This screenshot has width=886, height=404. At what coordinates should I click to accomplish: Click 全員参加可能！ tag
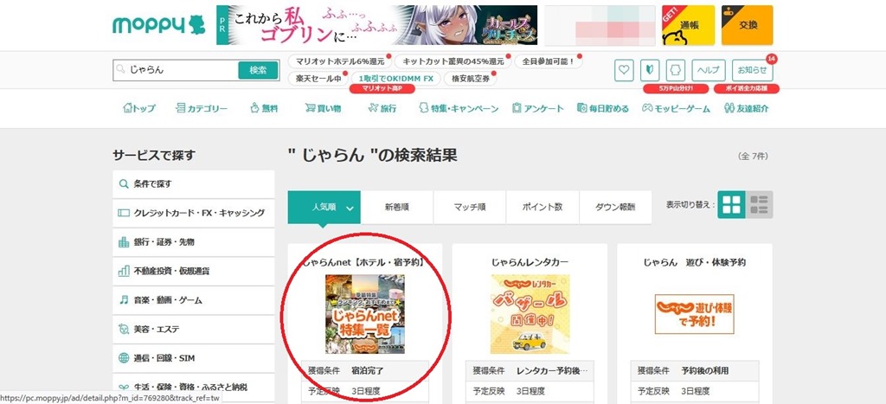point(548,61)
